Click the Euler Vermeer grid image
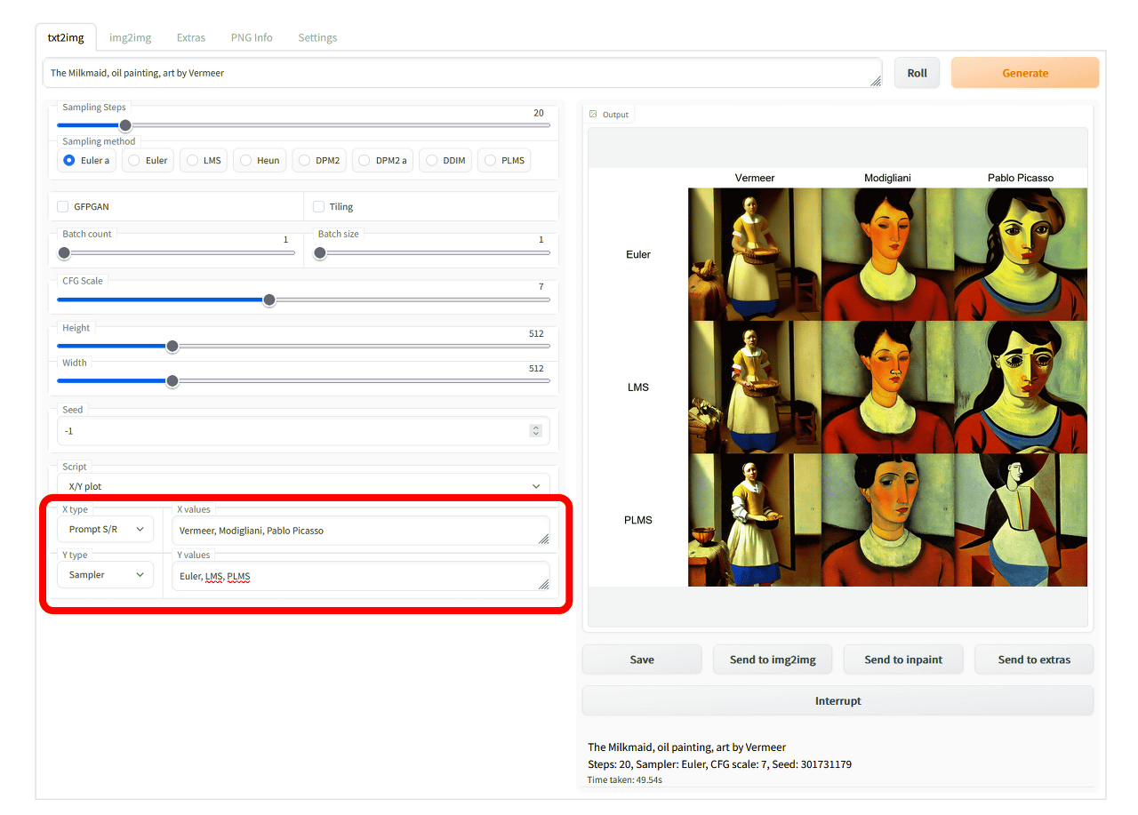Screen dimensions: 1138x815 point(755,254)
